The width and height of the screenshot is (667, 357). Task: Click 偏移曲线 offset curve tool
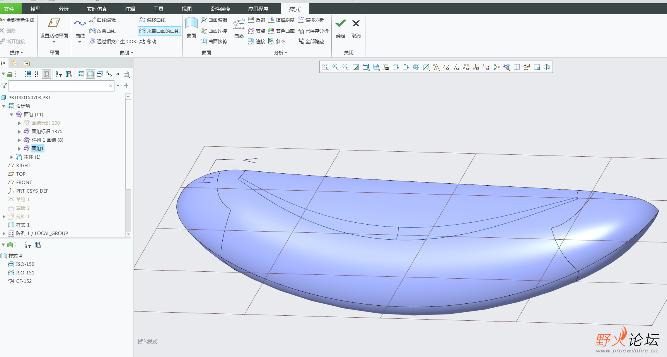click(152, 20)
